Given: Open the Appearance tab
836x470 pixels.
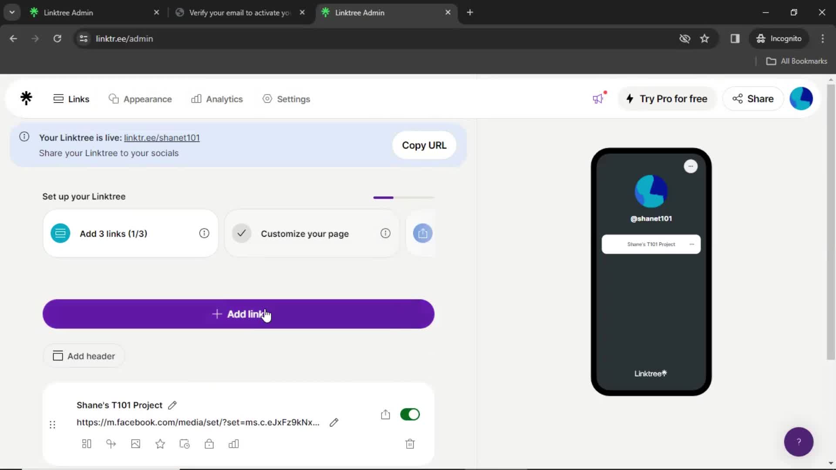Looking at the screenshot, I should 140,99.
